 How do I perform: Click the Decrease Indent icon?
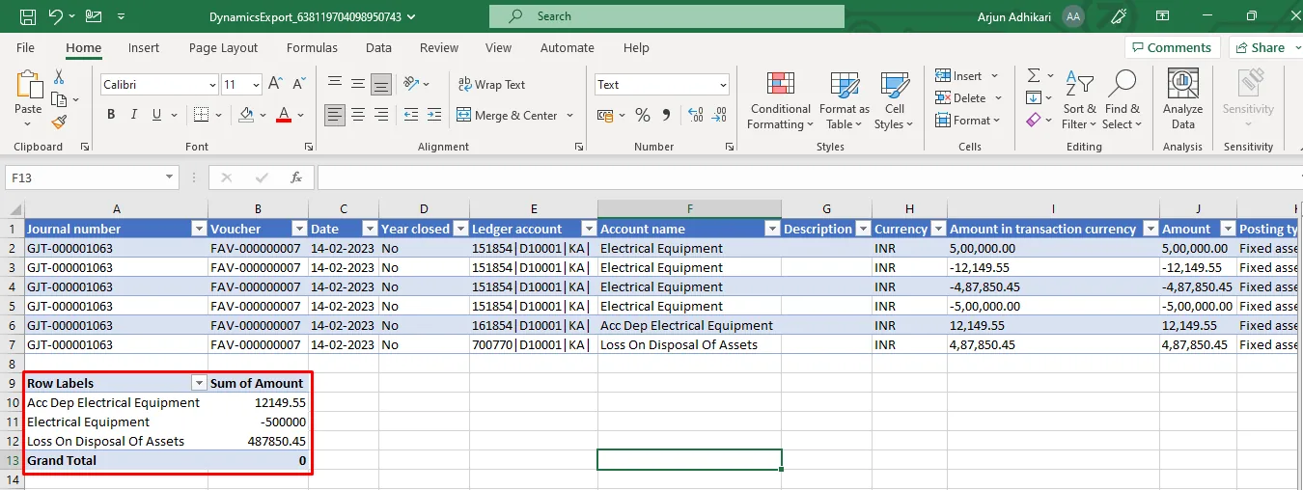click(x=411, y=115)
